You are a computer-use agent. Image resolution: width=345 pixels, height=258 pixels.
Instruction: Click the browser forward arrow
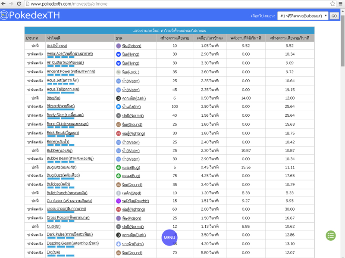11,3
